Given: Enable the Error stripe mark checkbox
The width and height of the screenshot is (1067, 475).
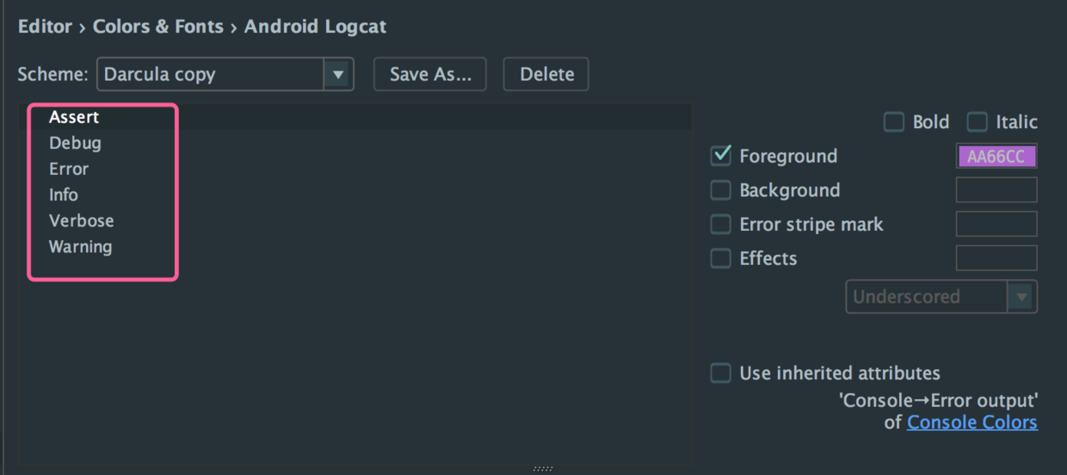Looking at the screenshot, I should [721, 225].
